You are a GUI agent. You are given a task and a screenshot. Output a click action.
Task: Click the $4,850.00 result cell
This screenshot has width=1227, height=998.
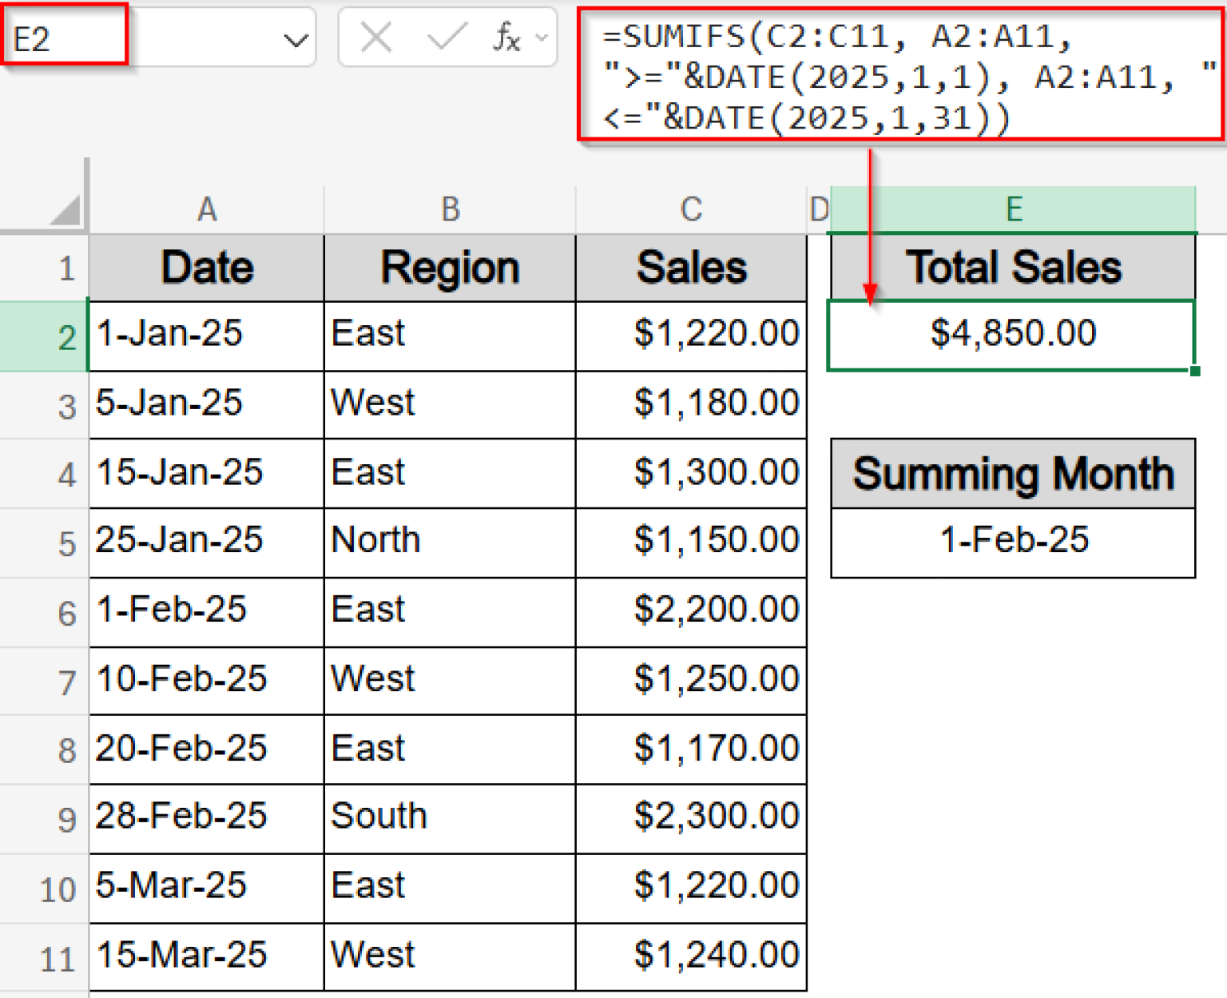[x=1013, y=334]
